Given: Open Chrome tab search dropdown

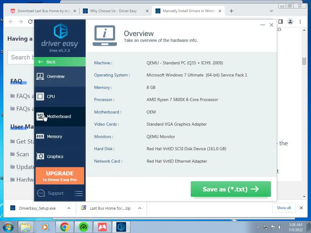Looking at the screenshot, I should (x=272, y=11).
